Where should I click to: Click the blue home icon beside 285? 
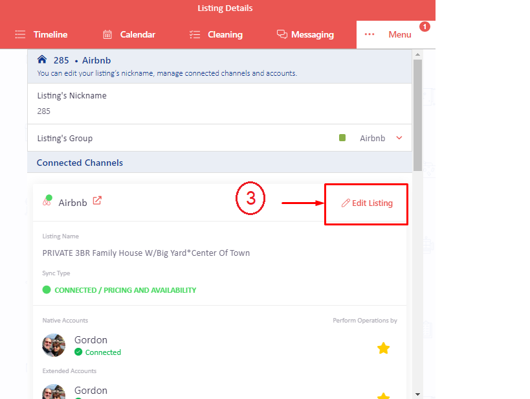[42, 60]
